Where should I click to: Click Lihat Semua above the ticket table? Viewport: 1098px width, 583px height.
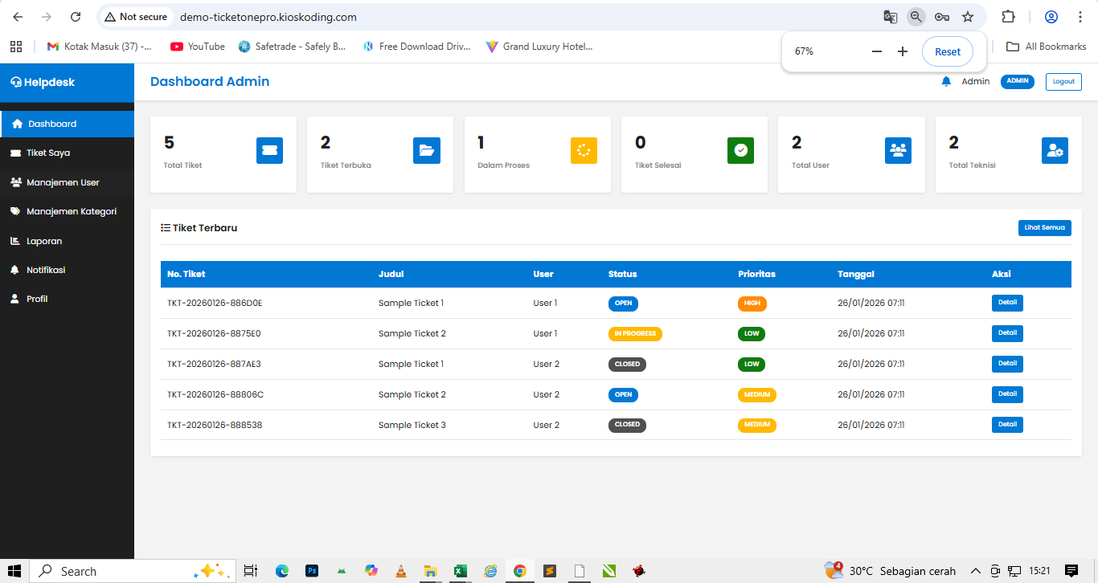pos(1044,227)
